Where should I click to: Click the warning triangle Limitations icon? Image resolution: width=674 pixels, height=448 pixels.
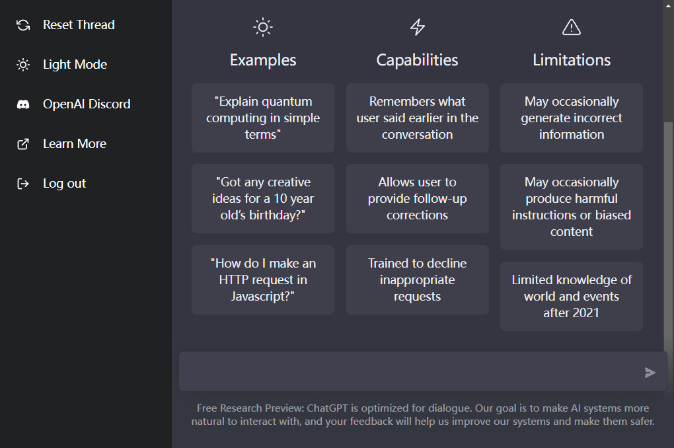tap(571, 27)
